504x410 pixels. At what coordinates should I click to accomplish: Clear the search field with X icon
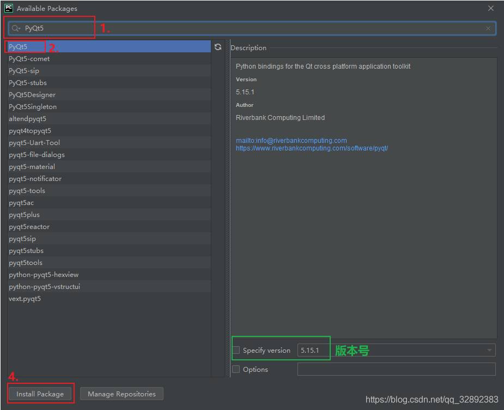pyautogui.click(x=488, y=28)
